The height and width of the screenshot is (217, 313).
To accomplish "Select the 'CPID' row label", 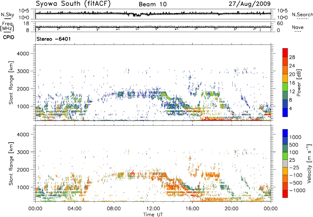I will 9,37.
